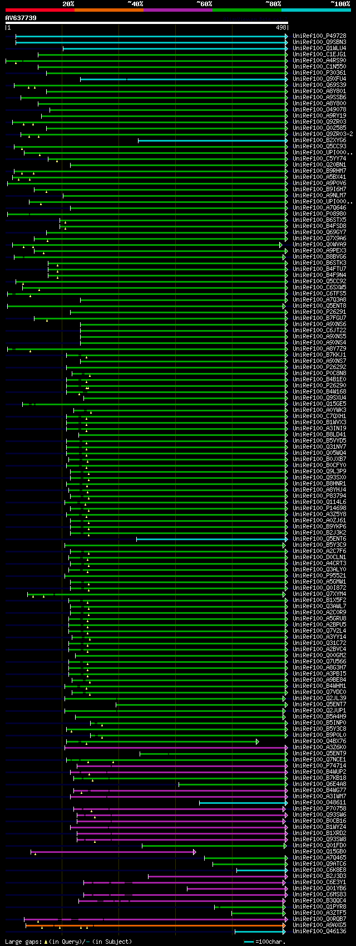This screenshot has width=356, height=946.
Task: Click the UniRef100_C5YY74 hit label
Action: [x=319, y=158]
